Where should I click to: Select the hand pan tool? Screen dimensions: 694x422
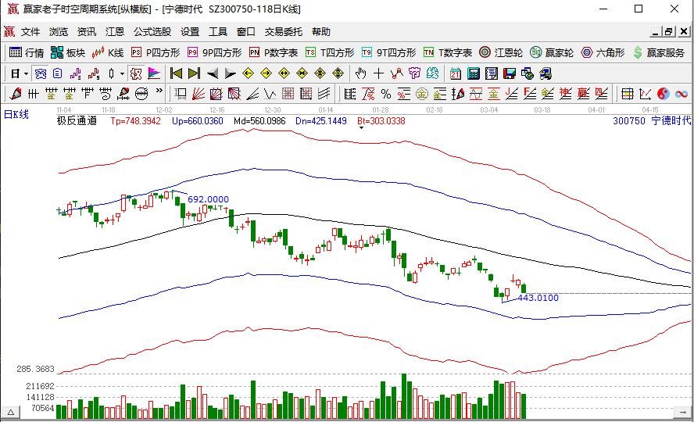point(361,73)
